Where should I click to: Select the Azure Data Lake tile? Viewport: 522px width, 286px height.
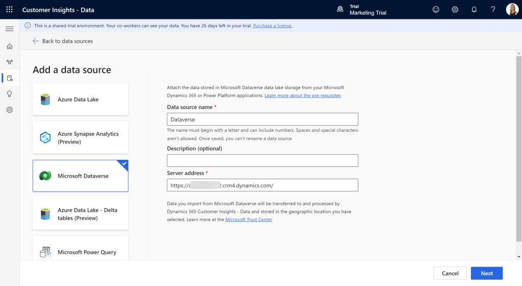click(x=81, y=100)
